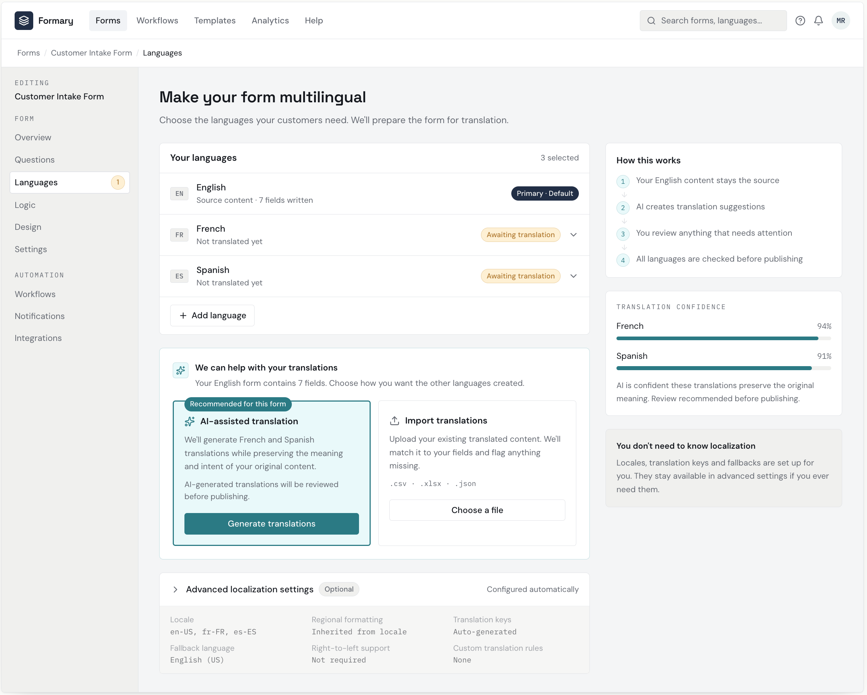The width and height of the screenshot is (867, 695).
Task: Open the MR user avatar
Action: point(840,20)
